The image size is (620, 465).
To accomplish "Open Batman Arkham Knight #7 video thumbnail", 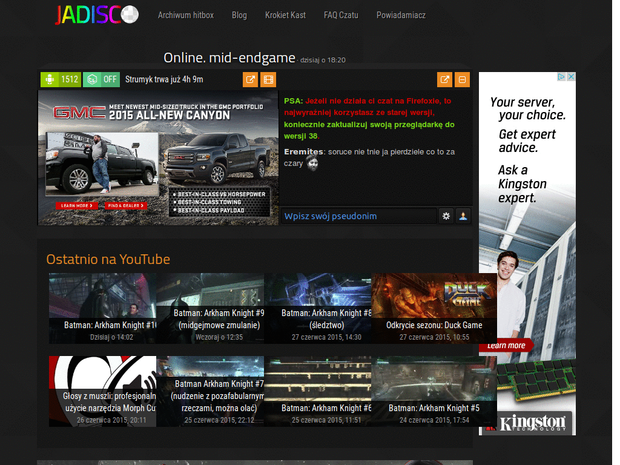I will pyautogui.click(x=210, y=392).
